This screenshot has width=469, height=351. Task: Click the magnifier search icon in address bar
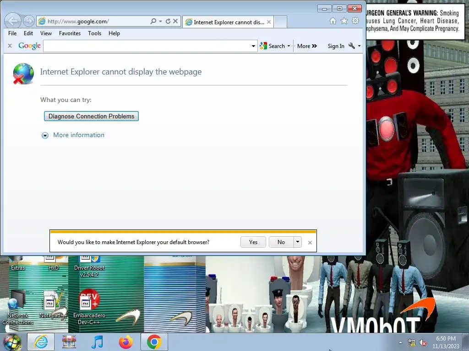click(x=153, y=21)
